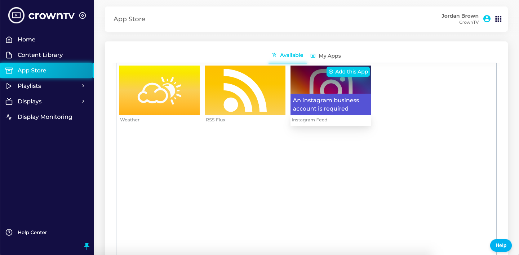This screenshot has height=255, width=519.
Task: Toggle the sidebar pin icon
Action: pyautogui.click(x=86, y=246)
